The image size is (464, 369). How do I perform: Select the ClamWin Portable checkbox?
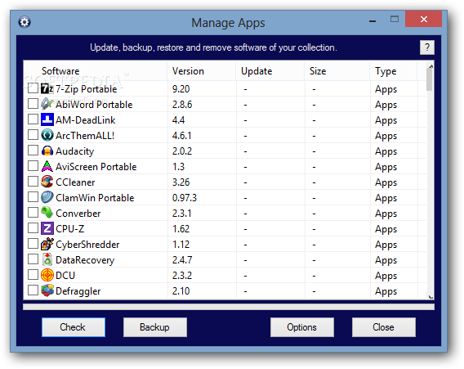[33, 197]
